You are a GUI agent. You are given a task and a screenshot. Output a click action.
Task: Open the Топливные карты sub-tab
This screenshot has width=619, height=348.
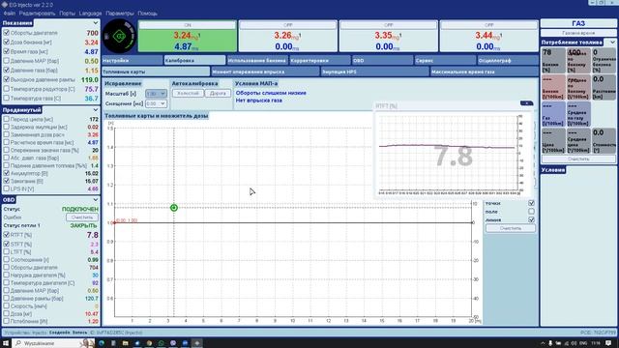[156, 72]
